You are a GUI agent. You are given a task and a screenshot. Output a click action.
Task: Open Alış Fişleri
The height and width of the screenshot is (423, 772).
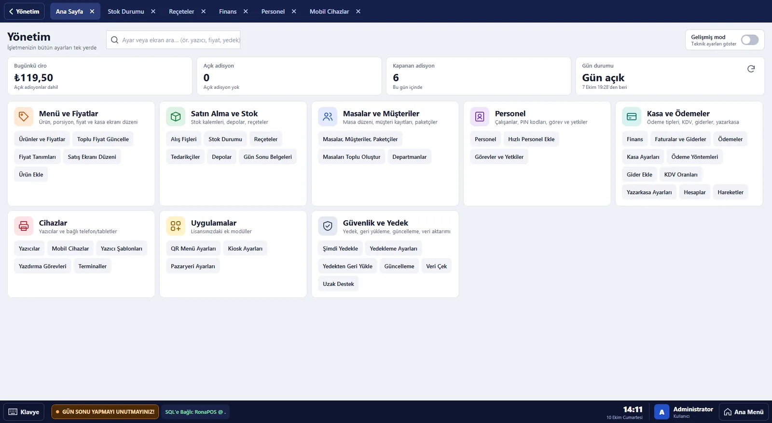[184, 139]
